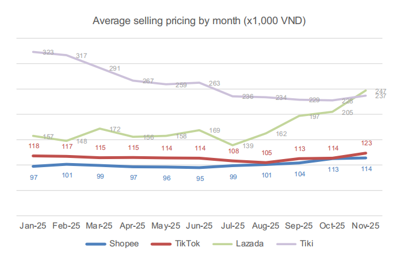Select Tiki's 291 data label

pyautogui.click(x=115, y=68)
